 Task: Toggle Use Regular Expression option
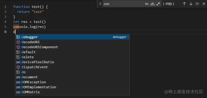(158, 4)
